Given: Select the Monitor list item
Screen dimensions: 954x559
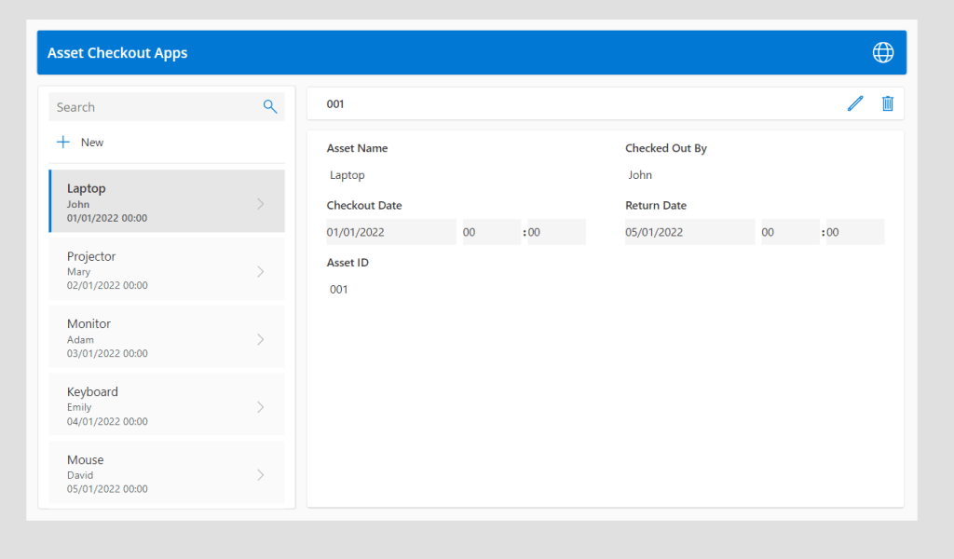Looking at the screenshot, I should [167, 336].
